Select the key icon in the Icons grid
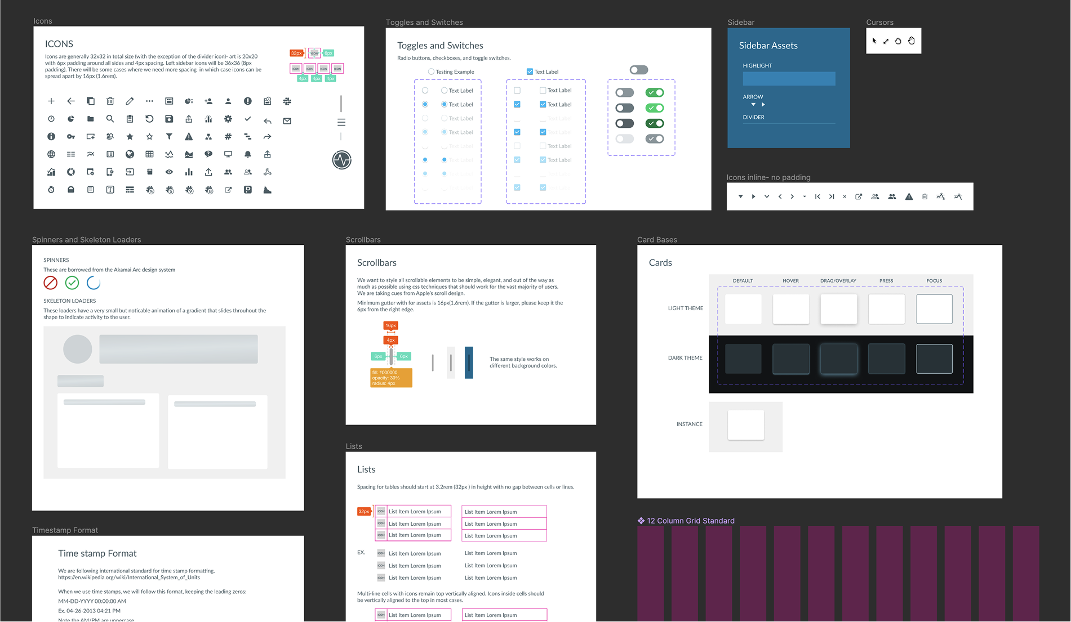Image resolution: width=1071 pixels, height=622 pixels. click(x=71, y=136)
